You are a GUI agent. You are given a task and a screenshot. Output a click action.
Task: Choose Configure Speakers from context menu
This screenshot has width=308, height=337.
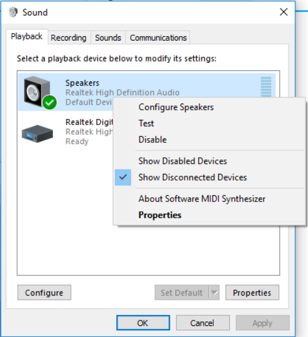click(176, 107)
